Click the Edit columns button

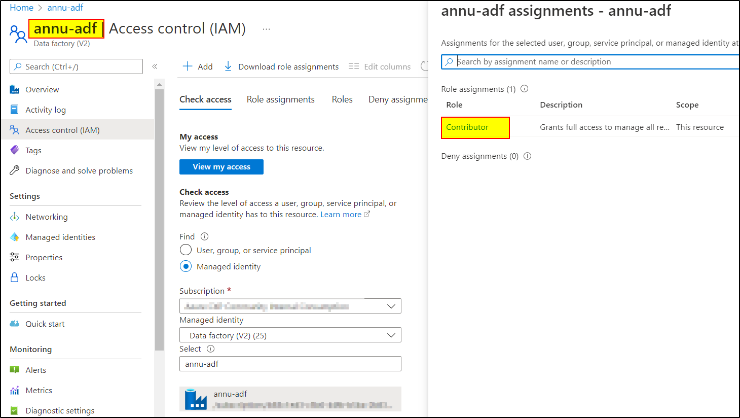(380, 66)
